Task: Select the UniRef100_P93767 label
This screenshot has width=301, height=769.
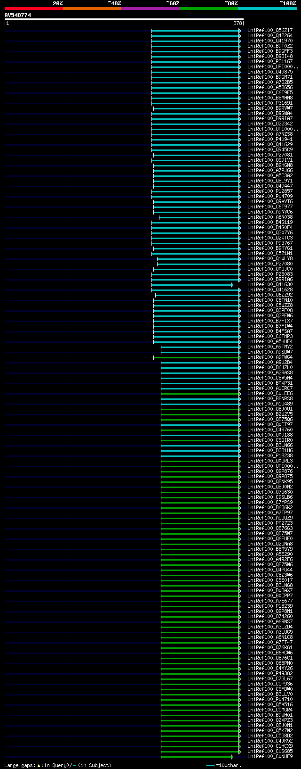Action: [x=270, y=243]
